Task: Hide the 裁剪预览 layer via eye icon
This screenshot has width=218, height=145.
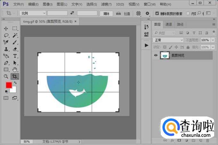Action: pos(156,55)
